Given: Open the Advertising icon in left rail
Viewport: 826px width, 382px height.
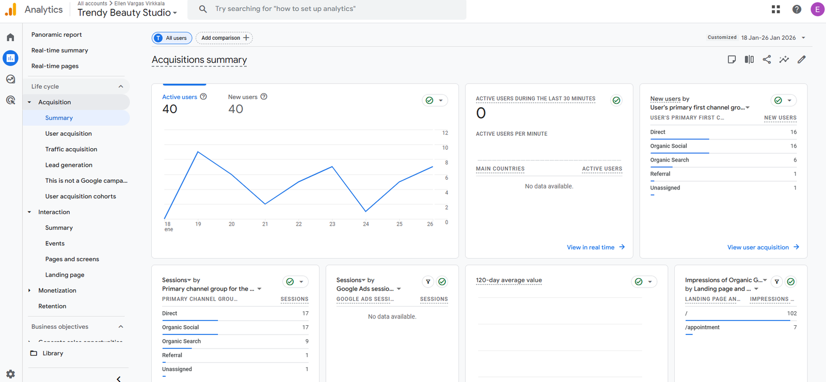Looking at the screenshot, I should tap(10, 100).
